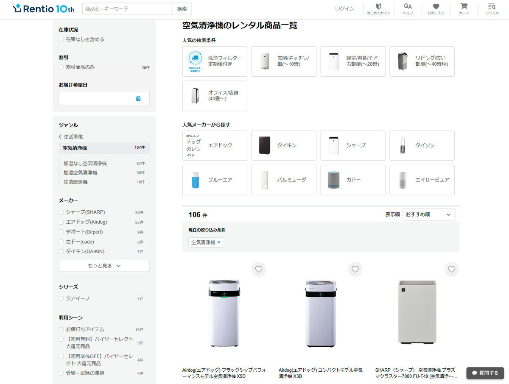Select the リビング/広い部屋(～40畳程) tile
Screen dimensions: 509x384
(422, 61)
